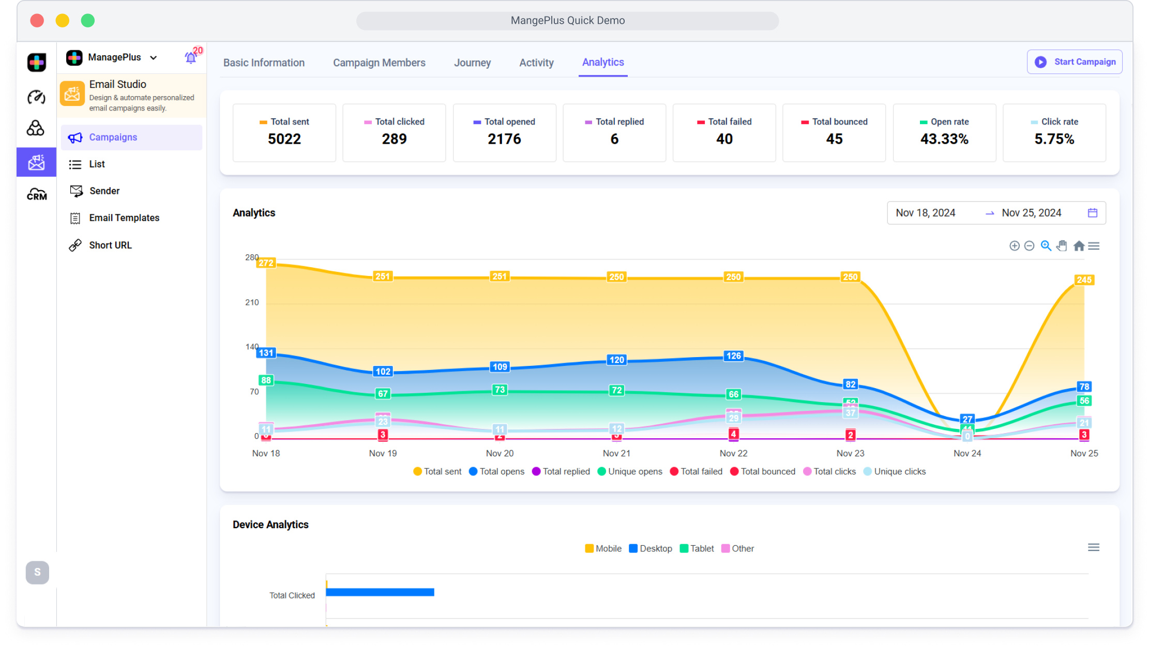The height and width of the screenshot is (647, 1149).
Task: Open the CRM module in sidebar
Action: (36, 194)
